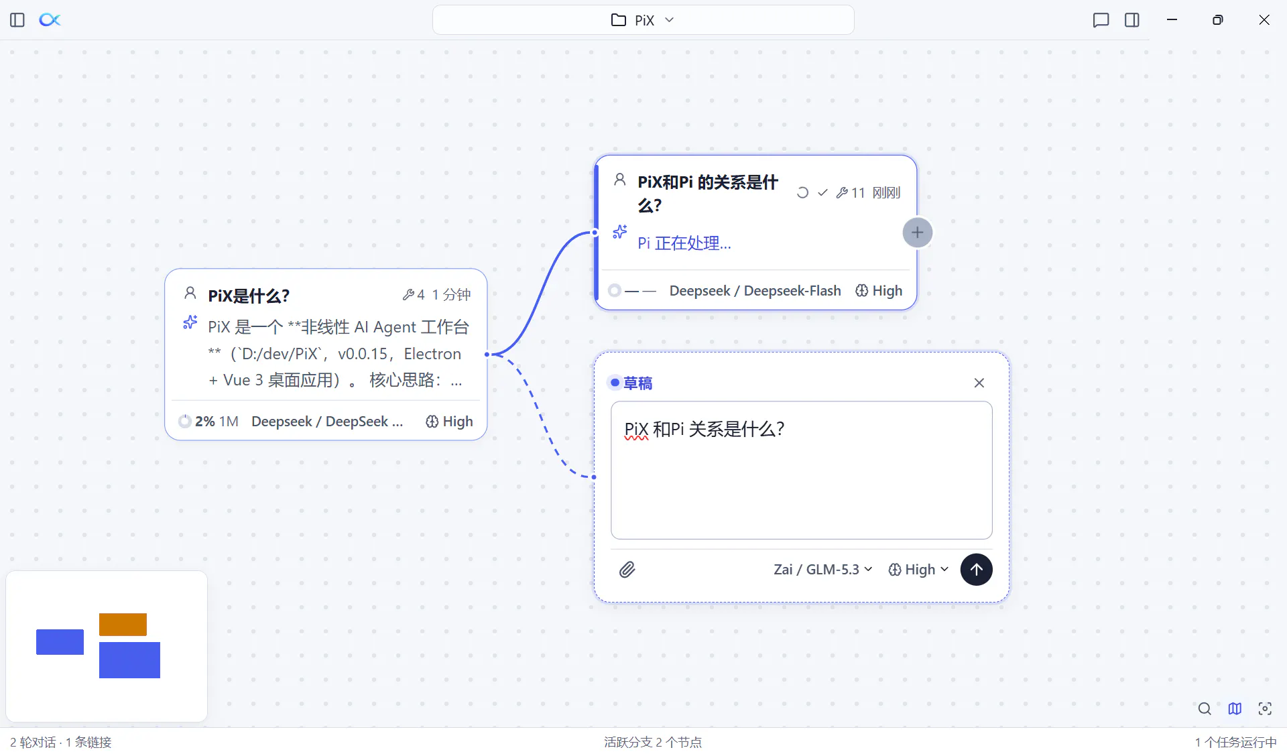Click the '1 分钟' timestamp on first card

tap(451, 295)
